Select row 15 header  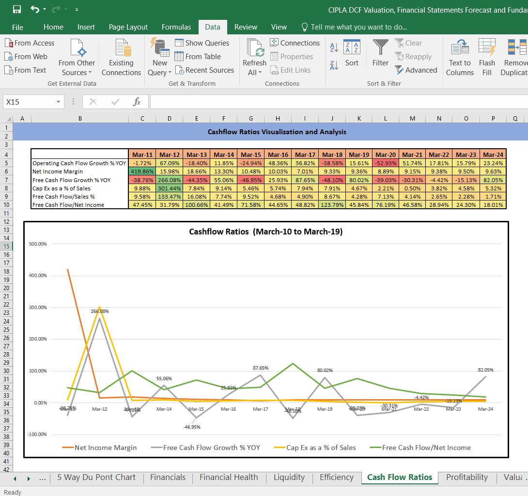click(x=6, y=247)
